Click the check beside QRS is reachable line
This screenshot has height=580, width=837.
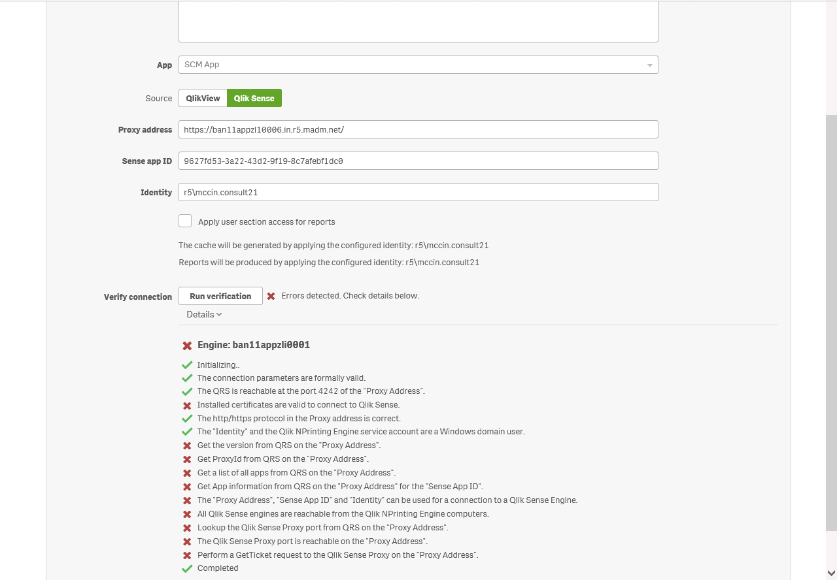click(x=187, y=391)
